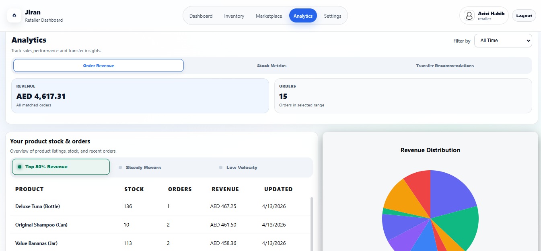Open the All Time filter dropdown
This screenshot has height=251, width=541.
[503, 41]
